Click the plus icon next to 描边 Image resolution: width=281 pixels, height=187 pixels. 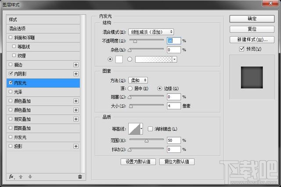(x=76, y=65)
